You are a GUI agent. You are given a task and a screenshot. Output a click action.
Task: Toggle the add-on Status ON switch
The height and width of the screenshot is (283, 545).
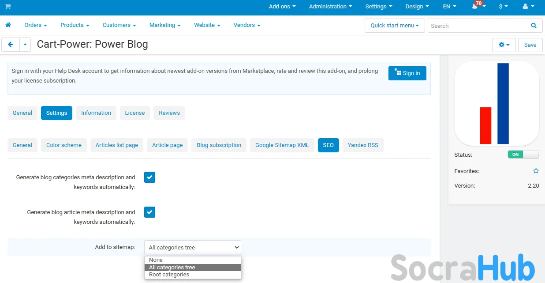[x=523, y=155]
